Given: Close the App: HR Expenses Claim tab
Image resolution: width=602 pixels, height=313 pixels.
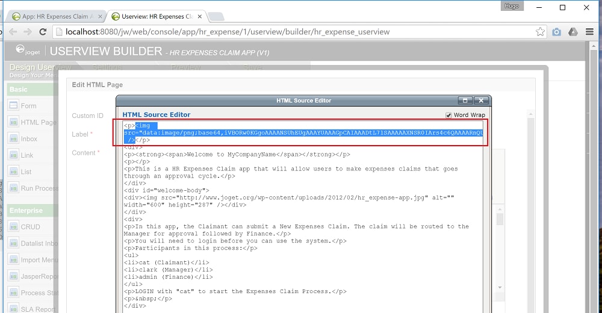Looking at the screenshot, I should pyautogui.click(x=100, y=16).
